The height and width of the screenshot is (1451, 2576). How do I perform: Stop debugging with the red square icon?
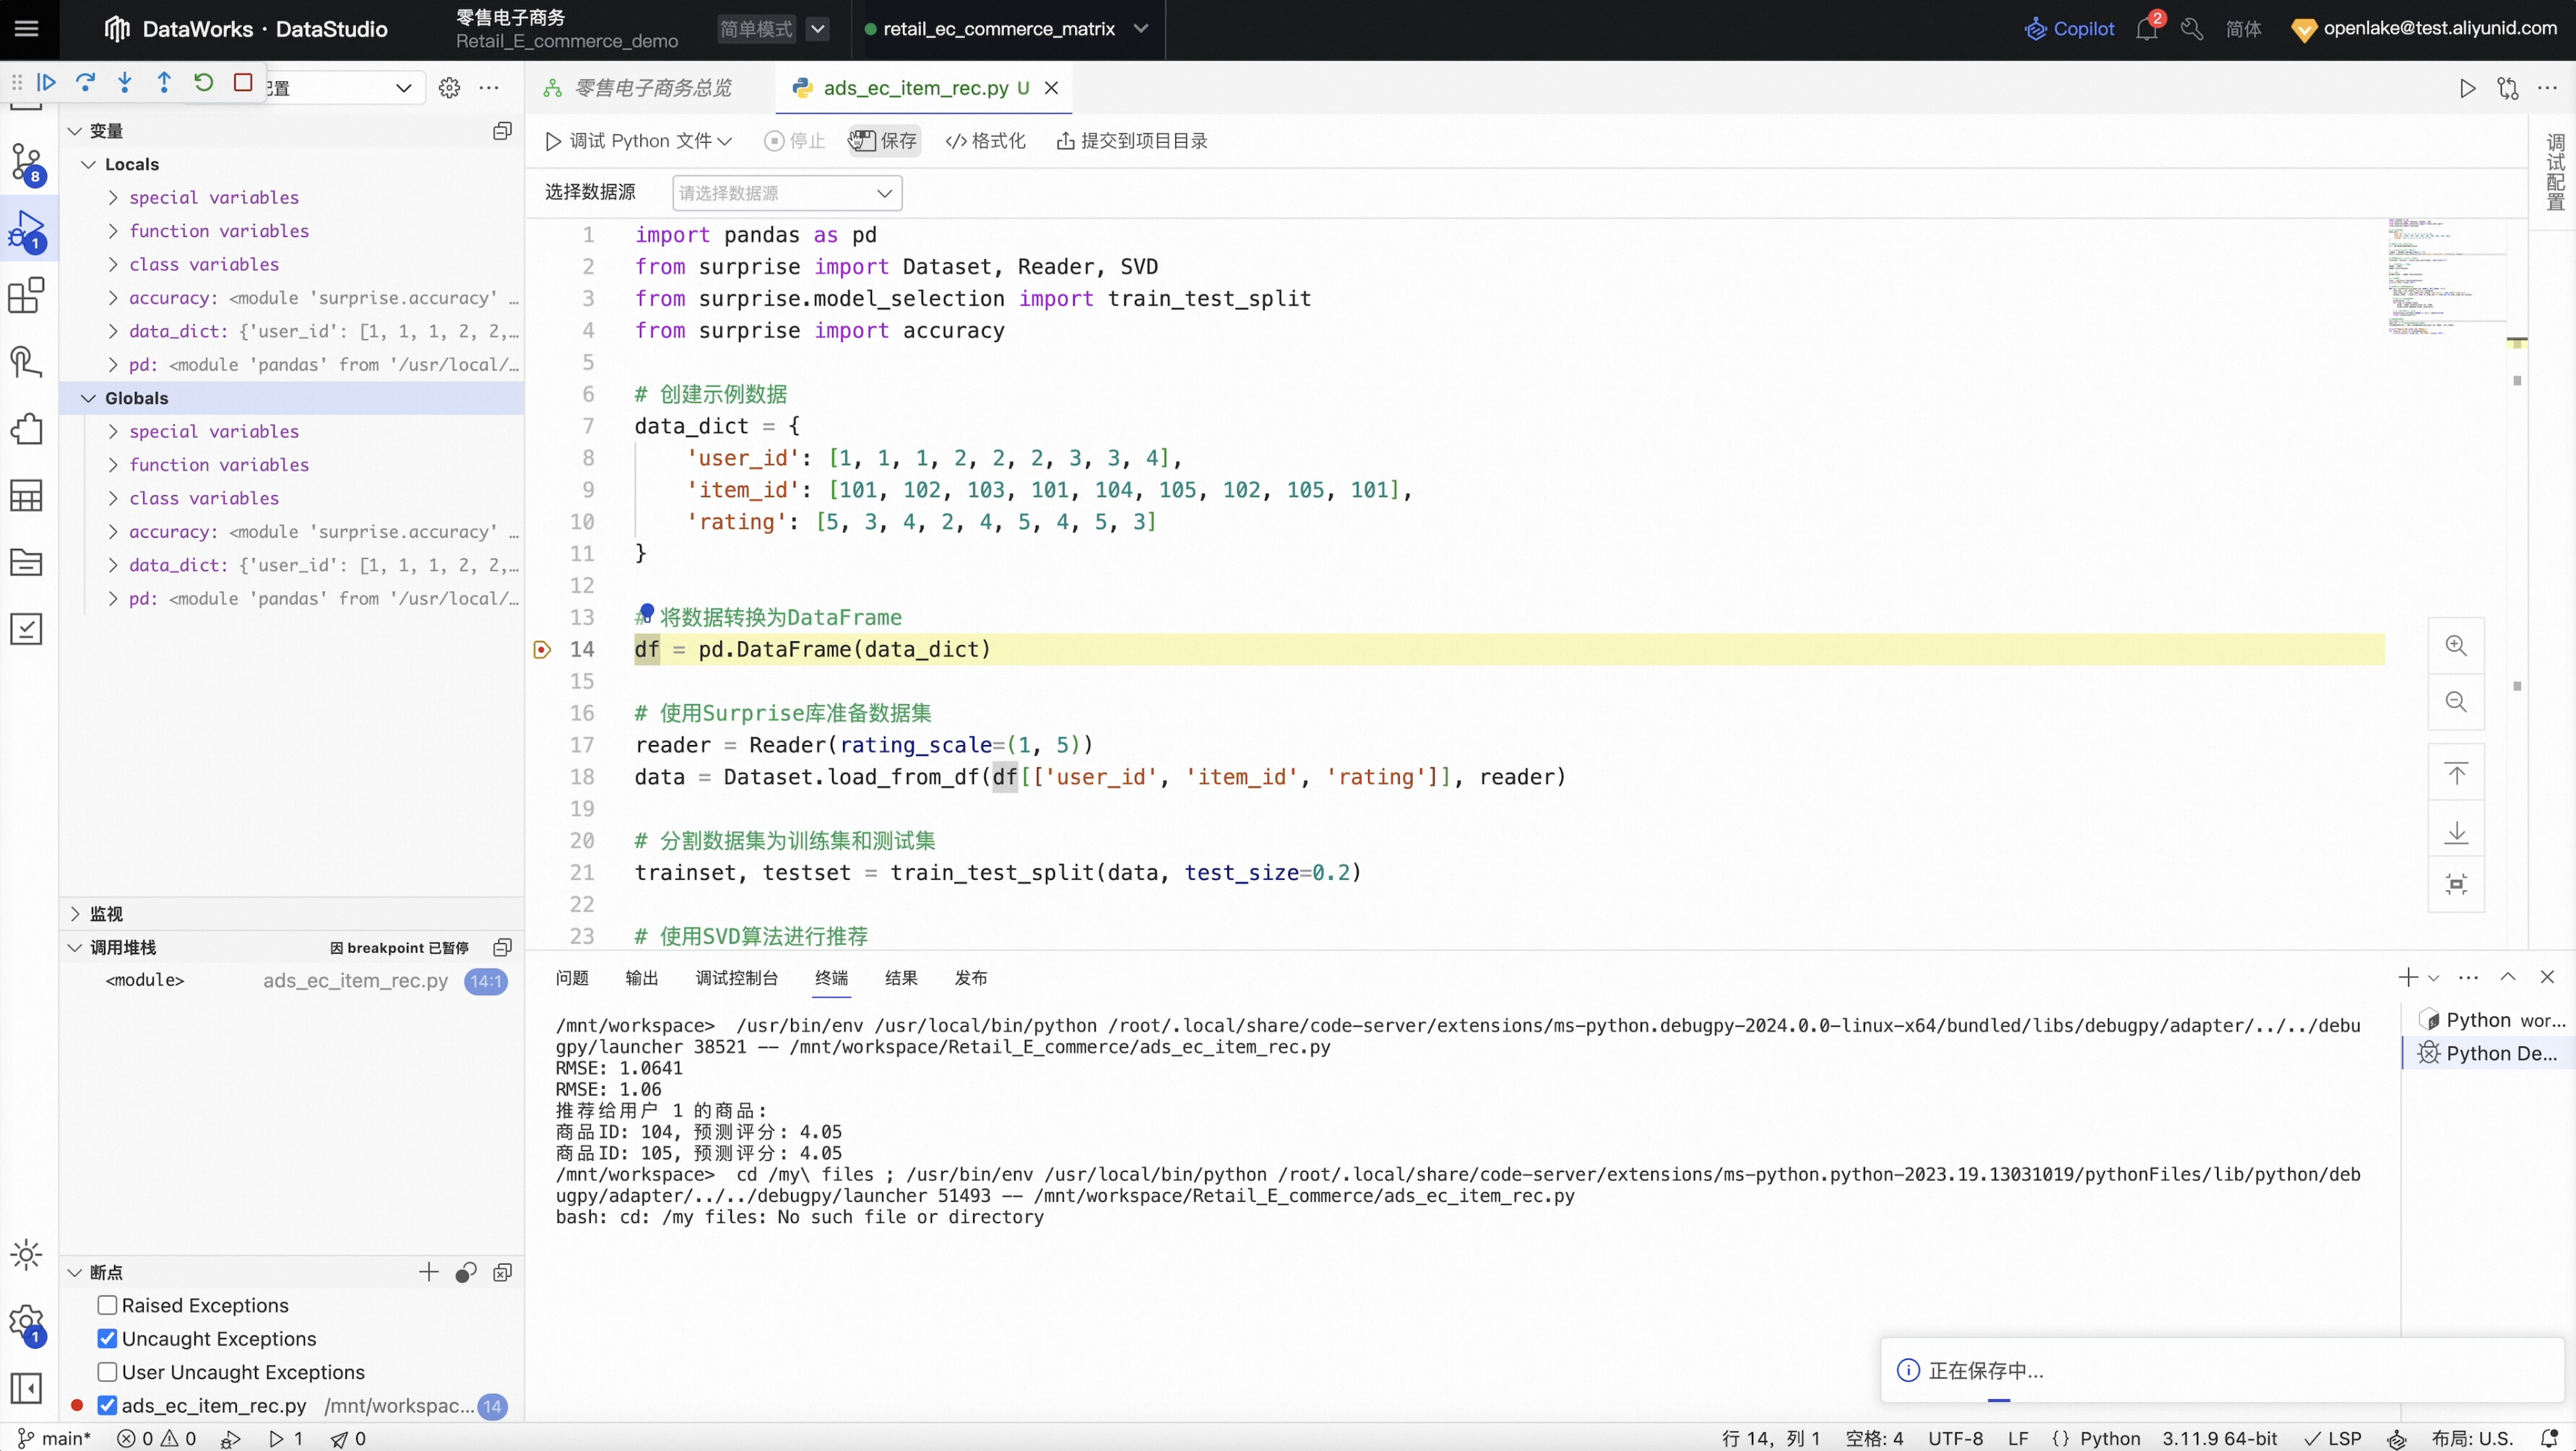[243, 83]
